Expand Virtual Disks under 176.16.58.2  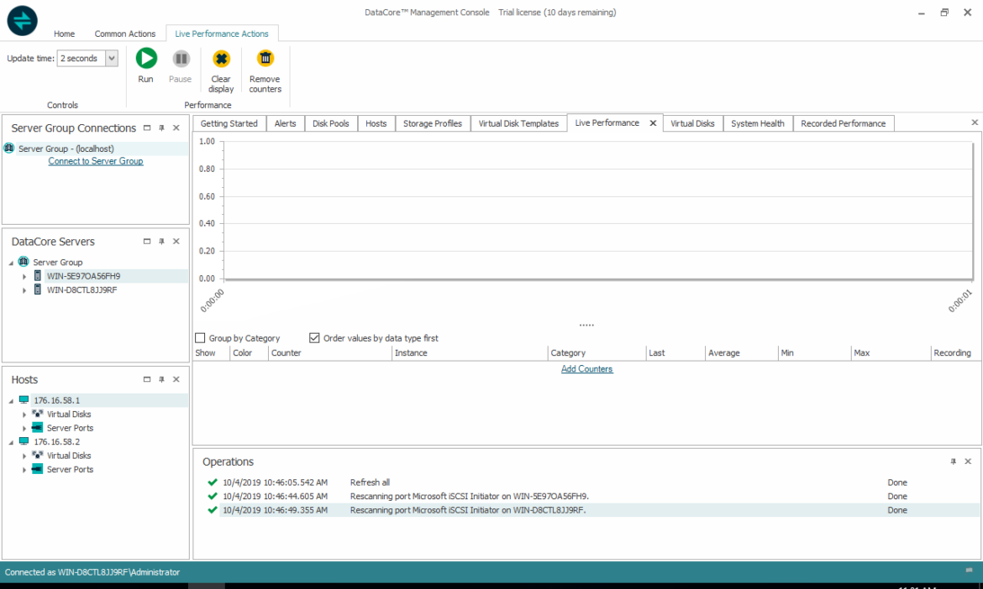24,456
